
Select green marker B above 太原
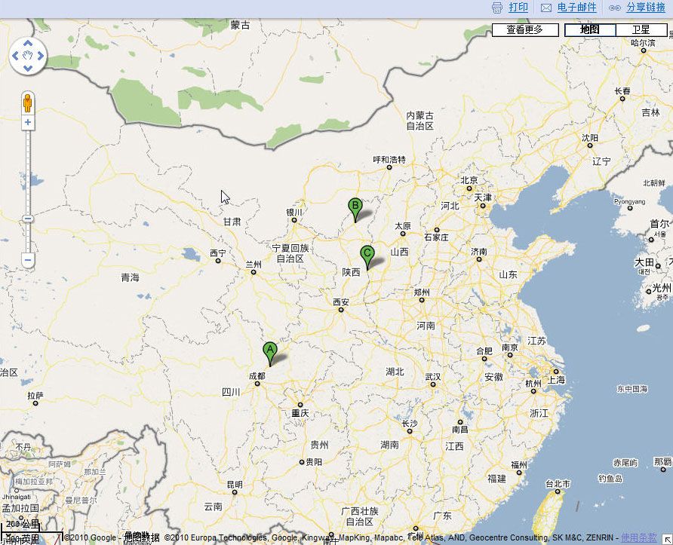[355, 207]
